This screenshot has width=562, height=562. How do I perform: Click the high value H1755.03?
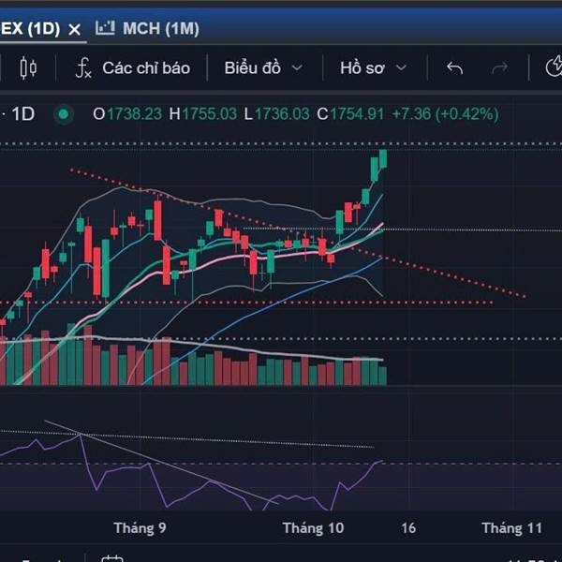pos(203,114)
